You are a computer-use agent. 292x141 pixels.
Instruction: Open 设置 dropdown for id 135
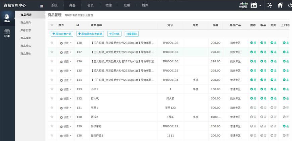(x=66, y=71)
